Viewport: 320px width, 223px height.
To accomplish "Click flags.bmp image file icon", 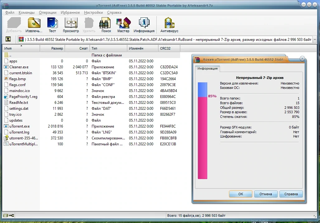I will click(x=6, y=79).
